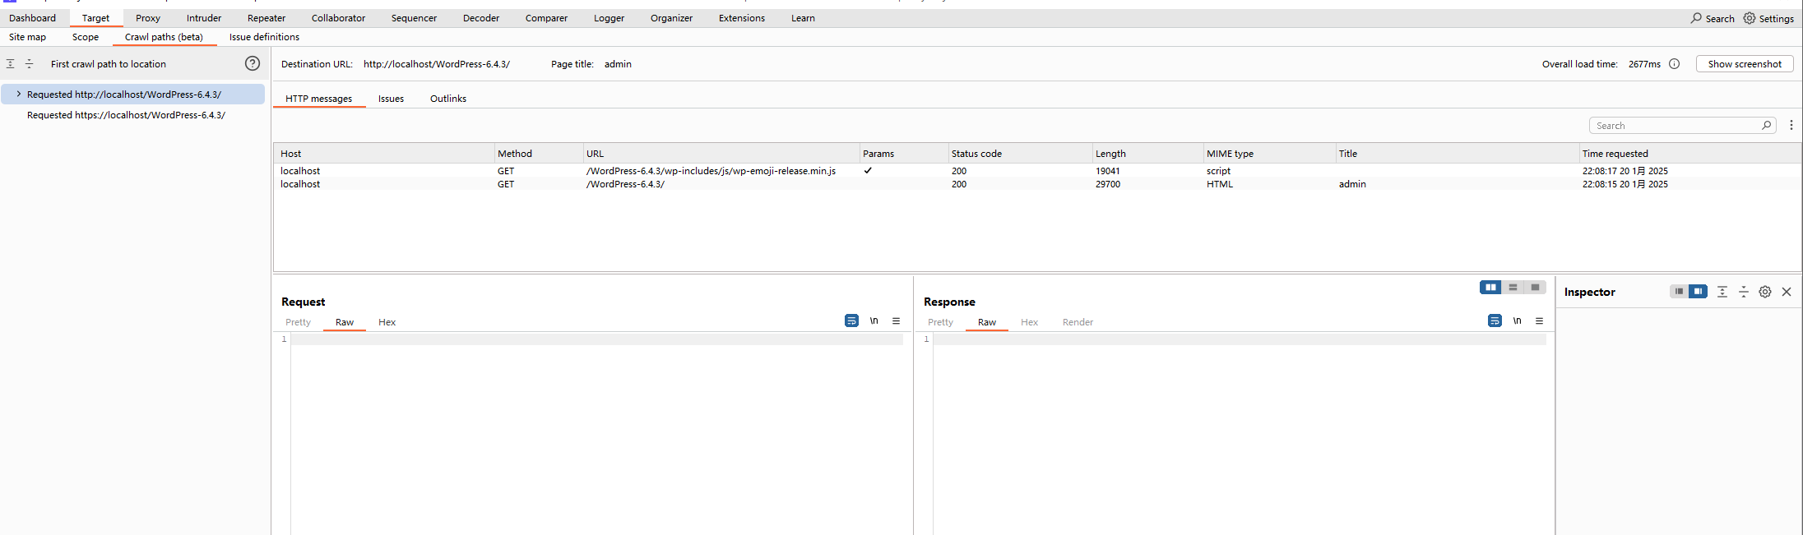Open the crawl paths help icon
1803x535 pixels.
coord(253,63)
